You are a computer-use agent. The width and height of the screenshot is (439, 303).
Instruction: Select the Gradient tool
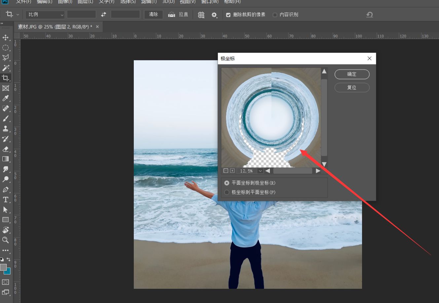(5, 159)
